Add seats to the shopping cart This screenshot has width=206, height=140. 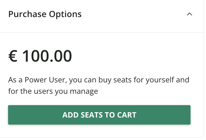pyautogui.click(x=99, y=115)
